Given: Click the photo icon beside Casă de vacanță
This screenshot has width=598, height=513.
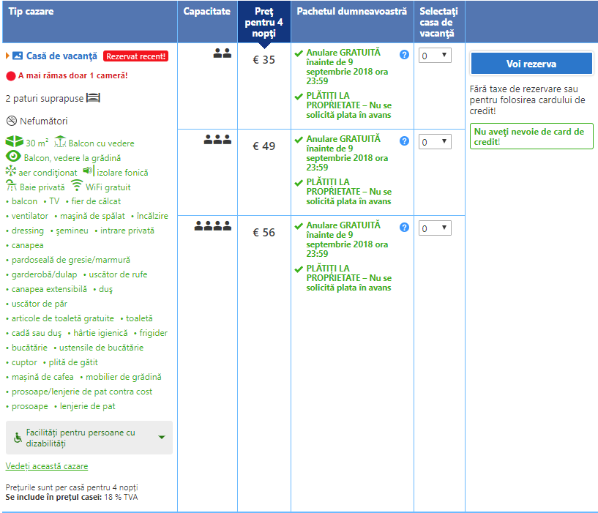Looking at the screenshot, I should tap(18, 56).
